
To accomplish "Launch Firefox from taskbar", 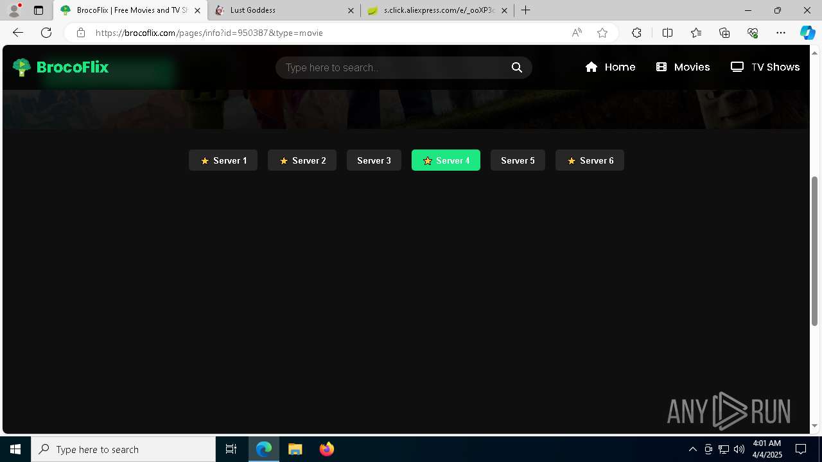I will pos(327,449).
